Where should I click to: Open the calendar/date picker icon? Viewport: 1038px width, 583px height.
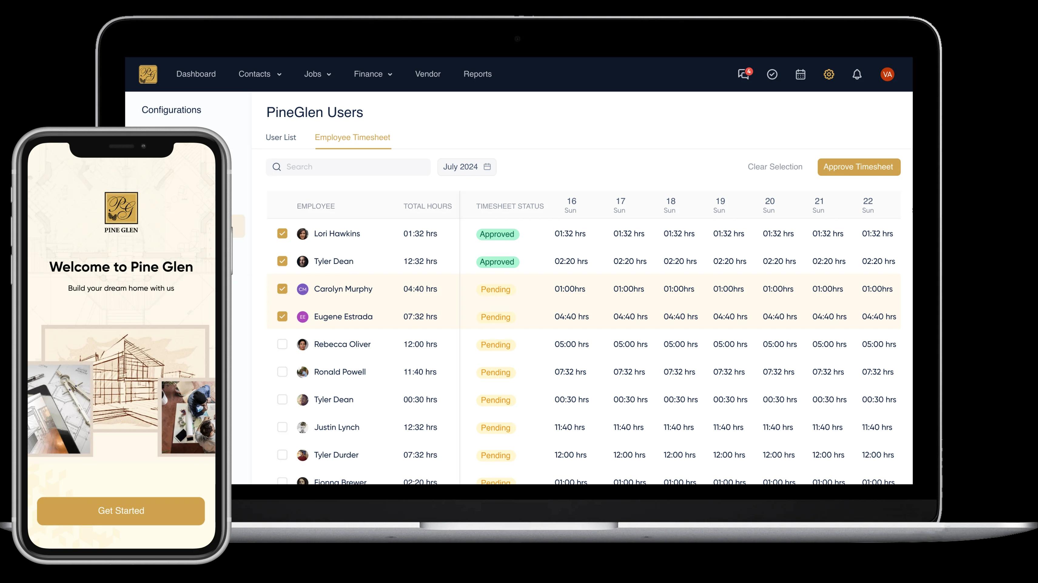tap(488, 167)
